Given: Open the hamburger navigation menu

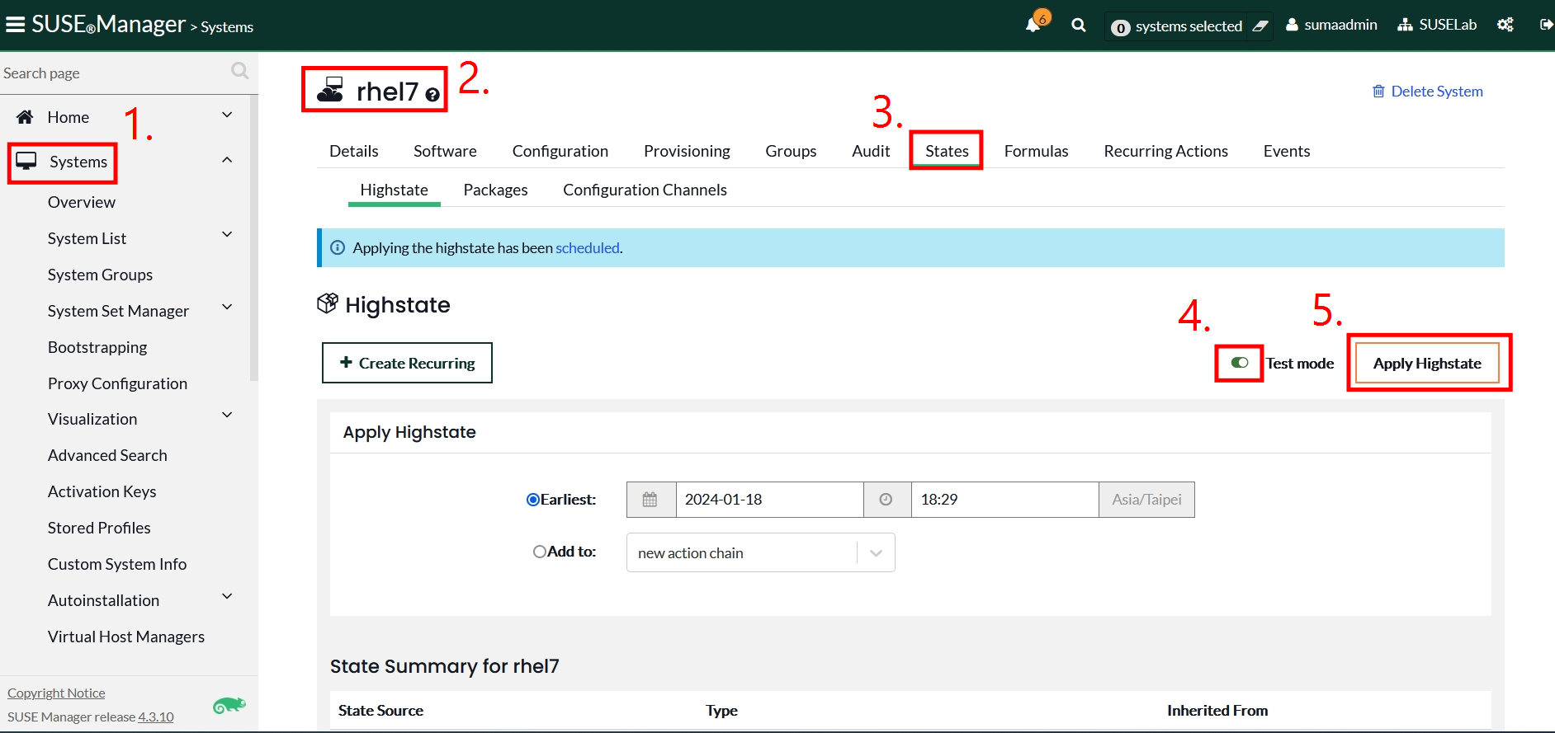Looking at the screenshot, I should coord(15,25).
